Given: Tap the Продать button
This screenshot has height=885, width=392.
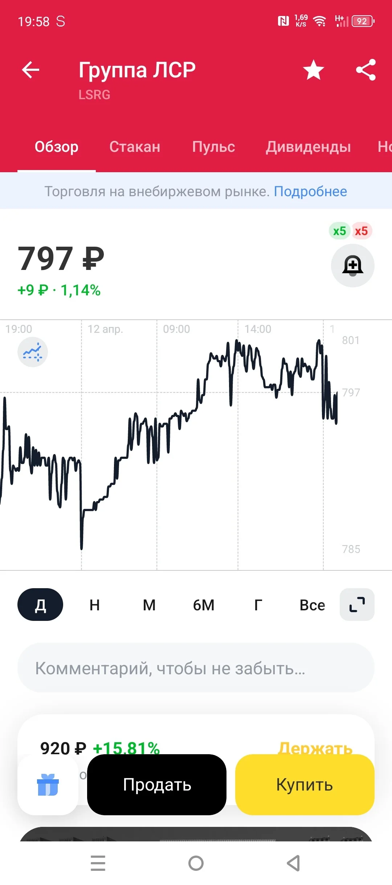Looking at the screenshot, I should tap(157, 785).
